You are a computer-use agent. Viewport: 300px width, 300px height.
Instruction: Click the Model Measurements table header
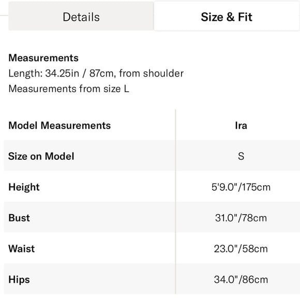click(x=59, y=126)
